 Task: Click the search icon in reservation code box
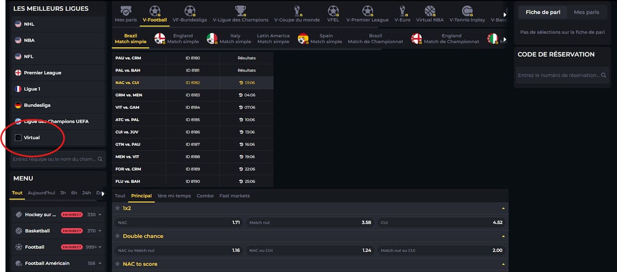tap(604, 75)
